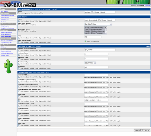Click the SNMP Password input field

[x=96, y=109]
